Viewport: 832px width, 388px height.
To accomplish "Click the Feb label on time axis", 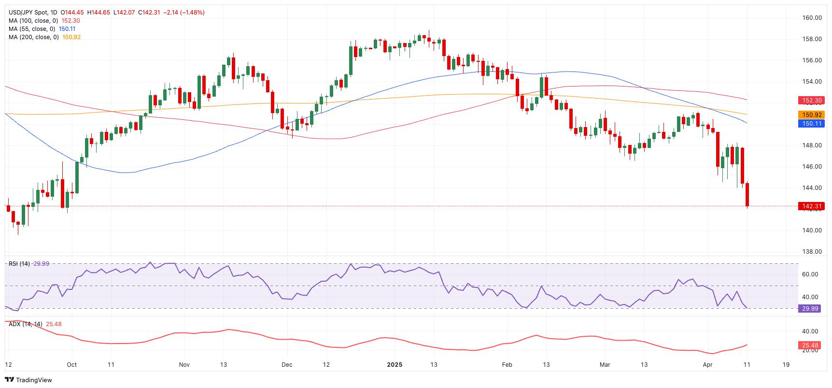I will (x=507, y=365).
